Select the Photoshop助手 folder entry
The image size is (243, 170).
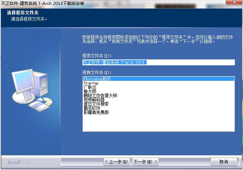pyautogui.click(x=159, y=79)
